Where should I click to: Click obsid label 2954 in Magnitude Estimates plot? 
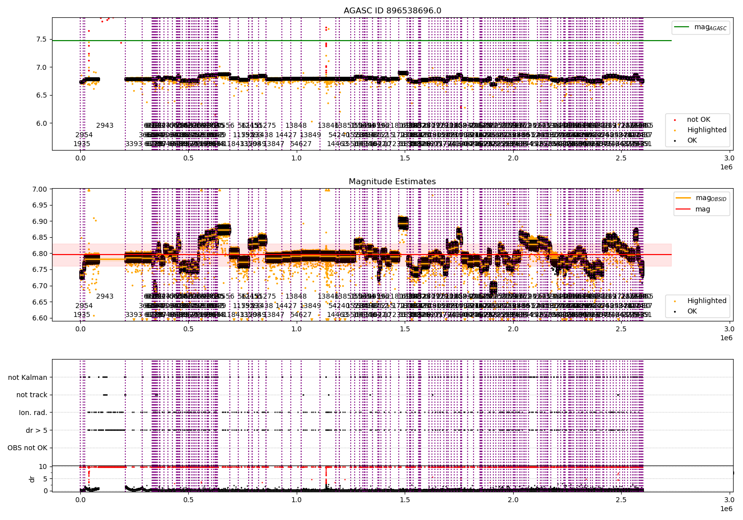84,306
